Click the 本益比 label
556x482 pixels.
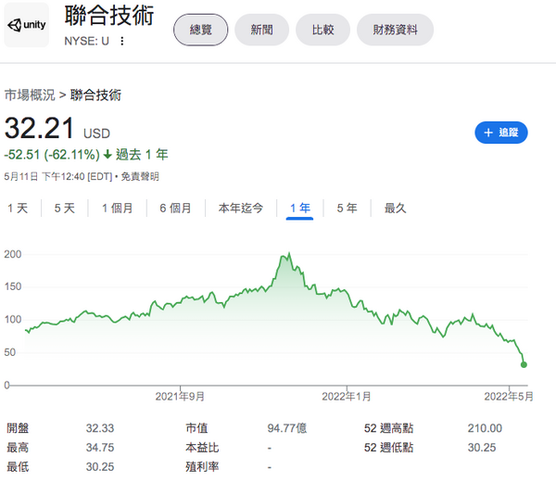(202, 448)
